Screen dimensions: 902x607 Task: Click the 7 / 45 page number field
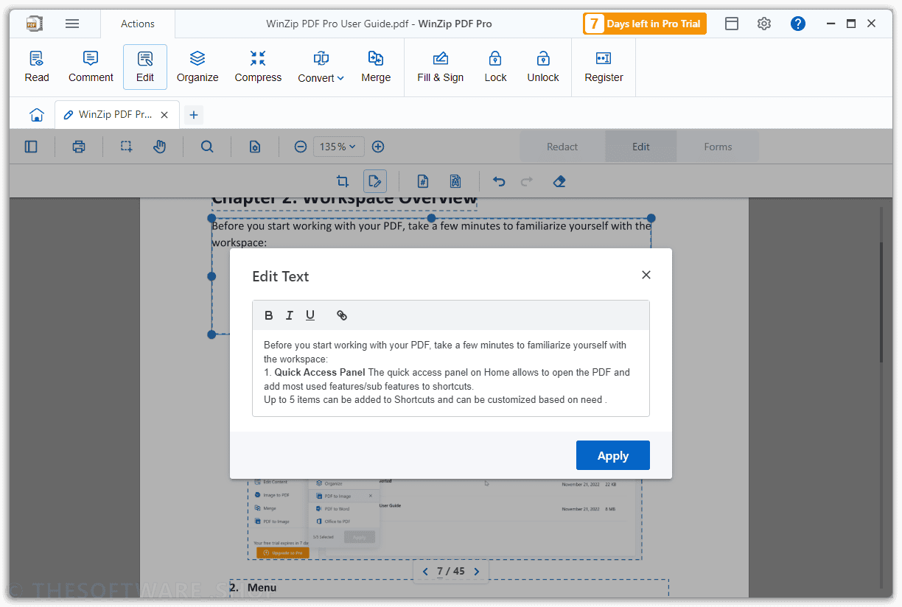coord(451,572)
